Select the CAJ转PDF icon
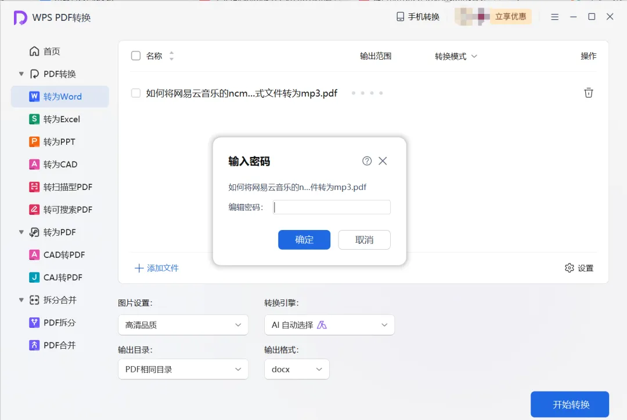 click(x=34, y=277)
